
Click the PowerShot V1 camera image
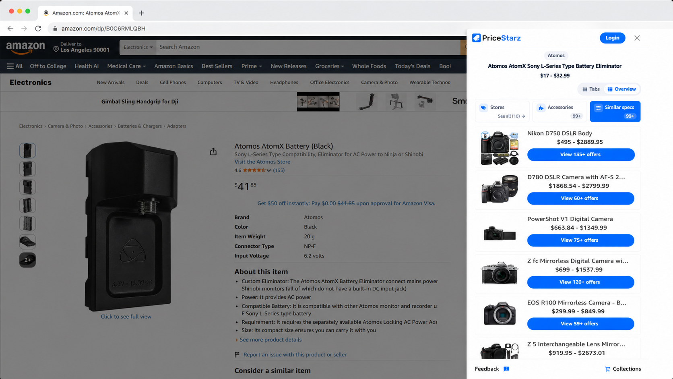[500, 233]
